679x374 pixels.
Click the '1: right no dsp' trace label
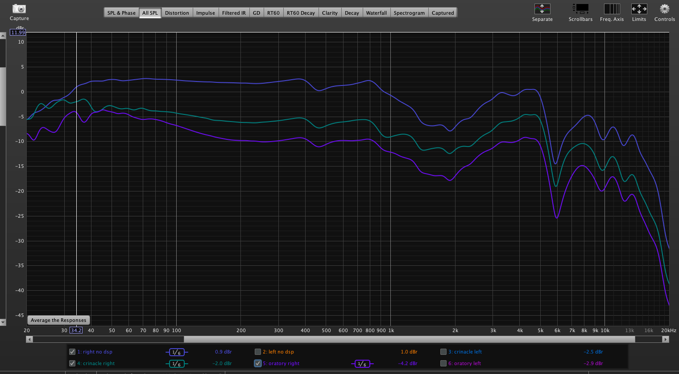tap(95, 352)
